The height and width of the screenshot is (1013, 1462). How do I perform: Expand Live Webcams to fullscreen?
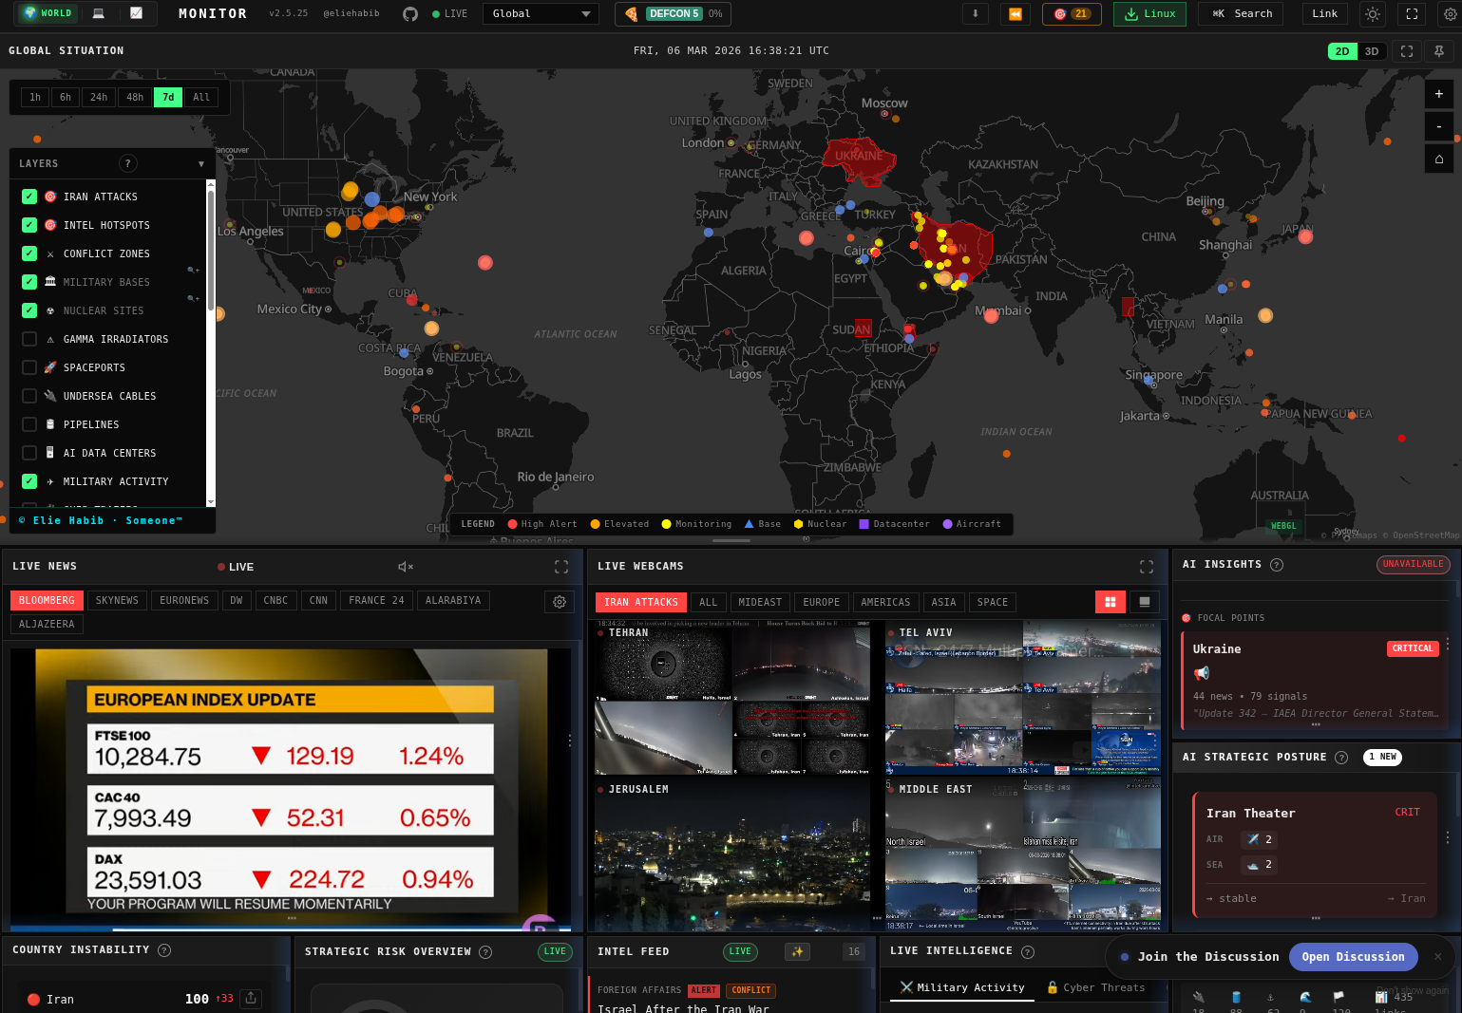coord(1147,567)
